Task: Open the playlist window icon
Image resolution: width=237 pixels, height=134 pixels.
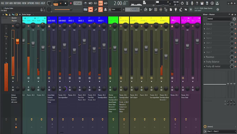Action: coord(146,9)
